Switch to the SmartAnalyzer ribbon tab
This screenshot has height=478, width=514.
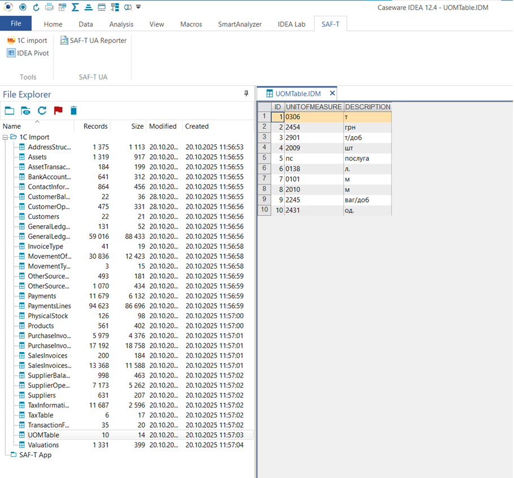click(240, 24)
